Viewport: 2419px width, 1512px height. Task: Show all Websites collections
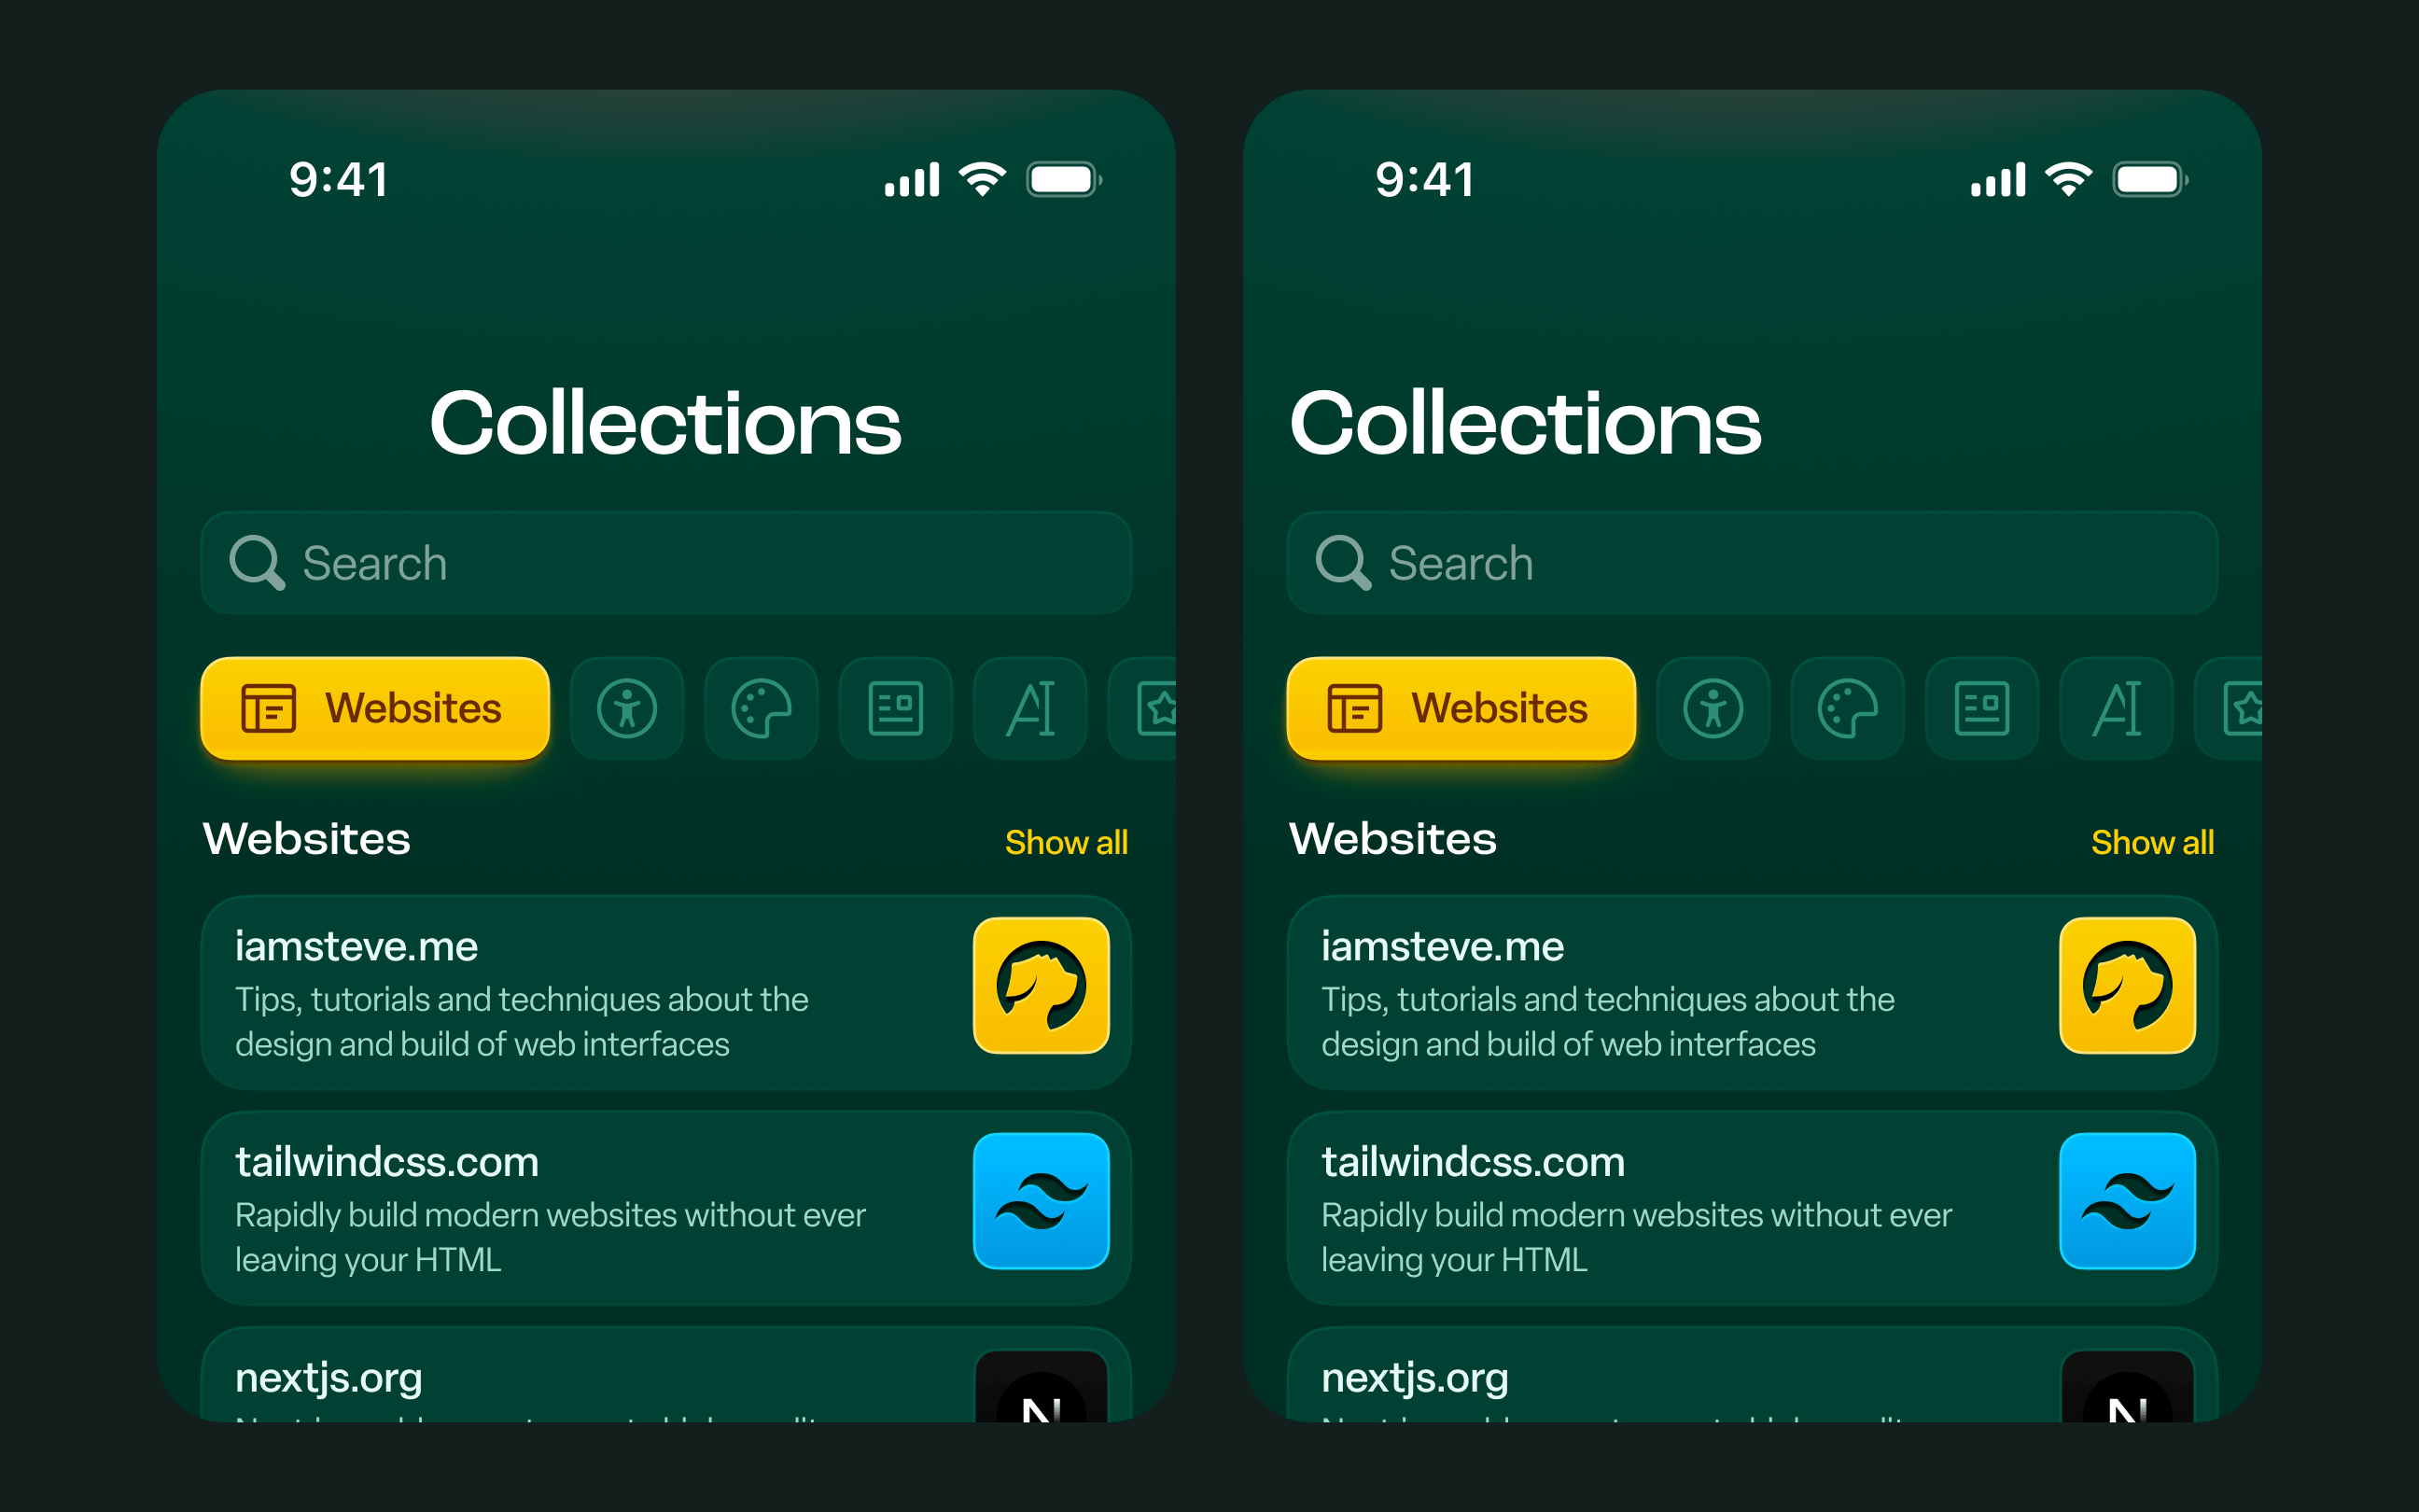click(1068, 845)
